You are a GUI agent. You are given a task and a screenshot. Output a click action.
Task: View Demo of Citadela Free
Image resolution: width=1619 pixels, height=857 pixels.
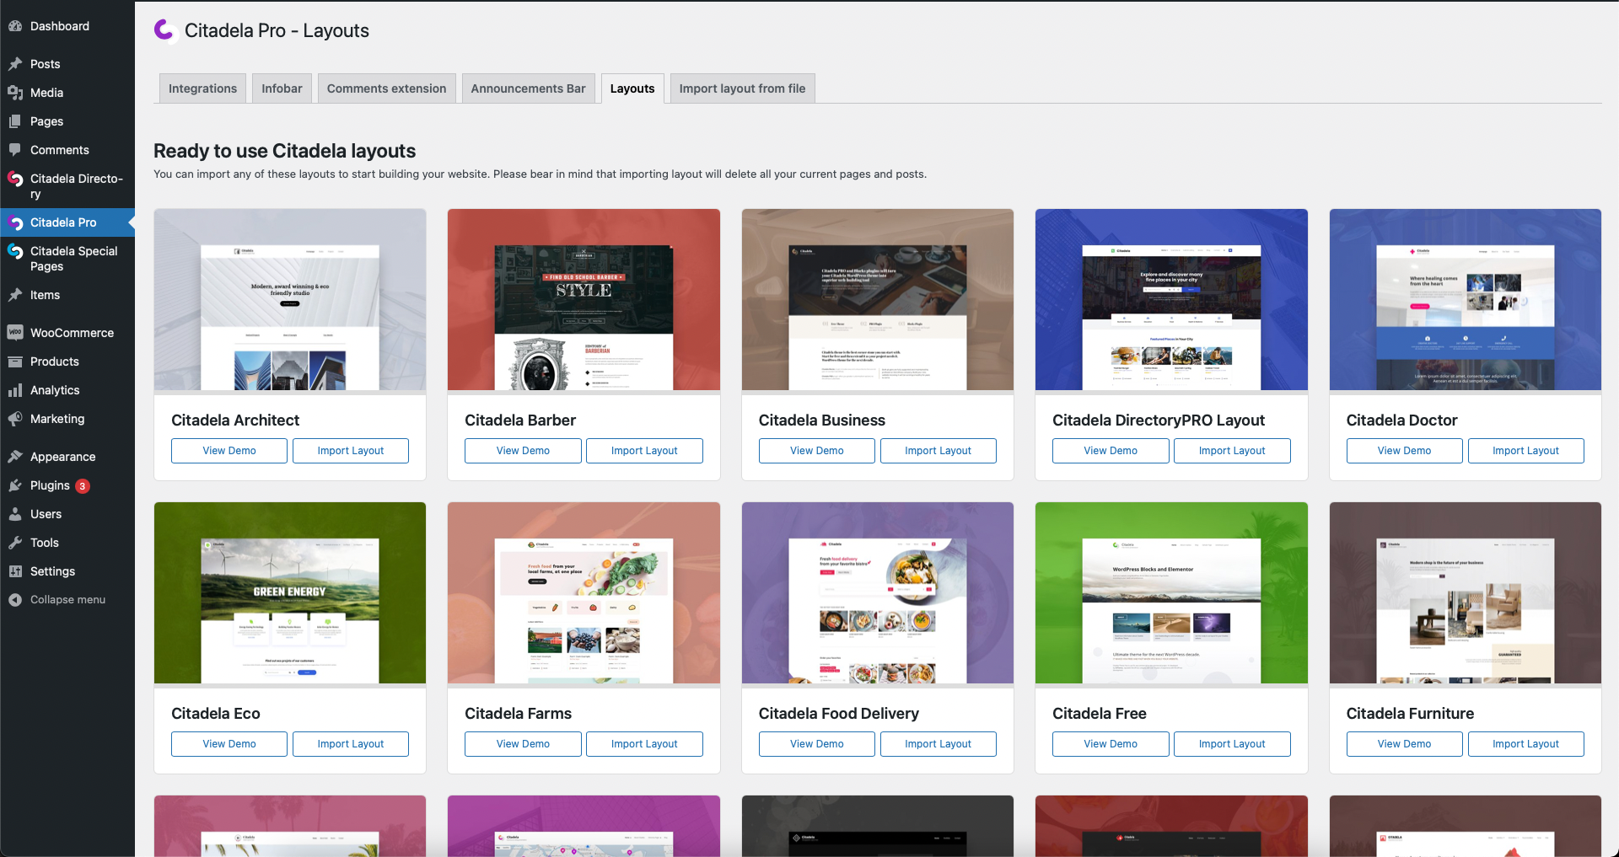point(1111,744)
